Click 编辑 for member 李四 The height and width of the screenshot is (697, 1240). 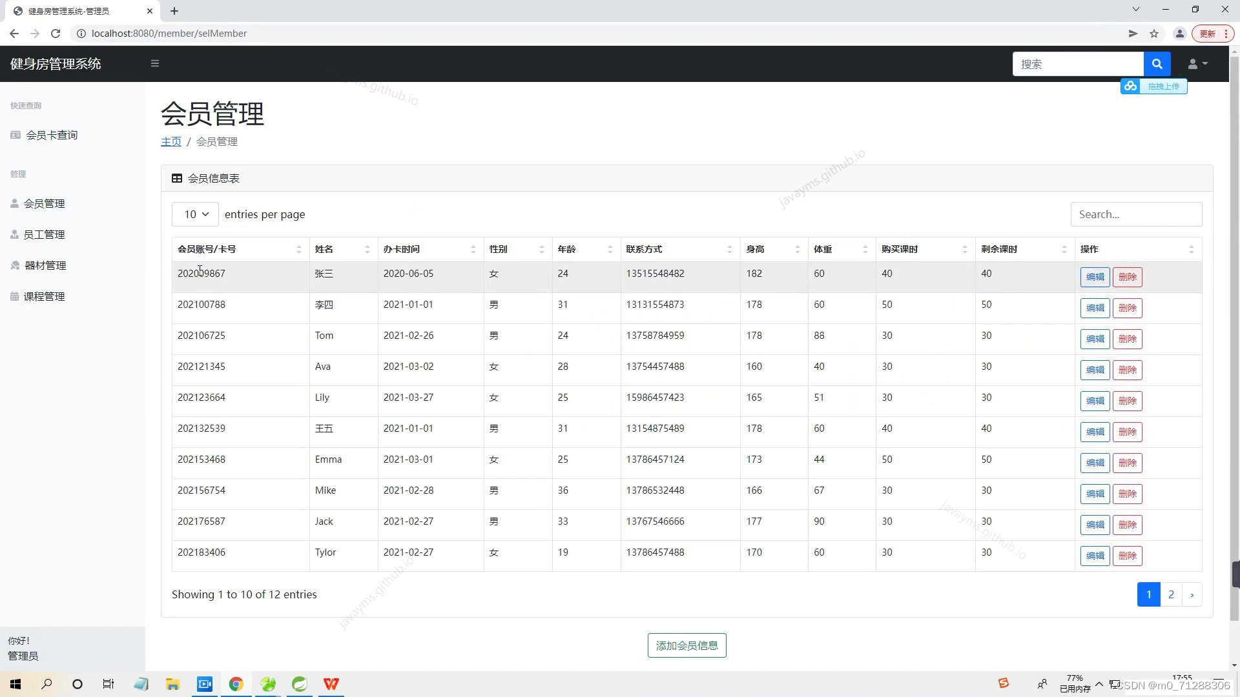[x=1095, y=308]
